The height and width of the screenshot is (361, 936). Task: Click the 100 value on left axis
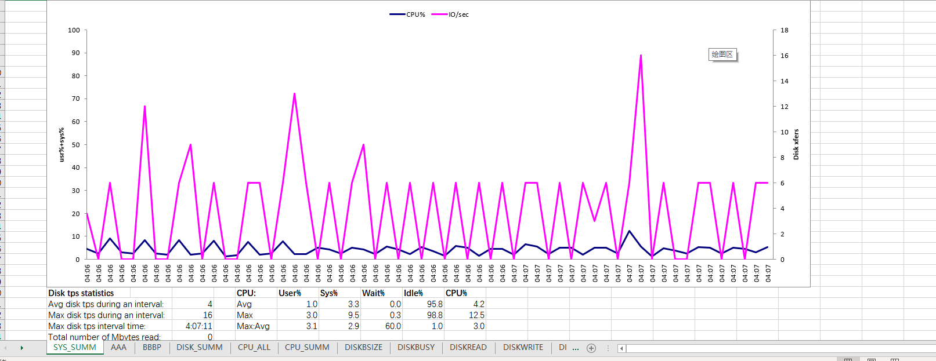point(74,30)
